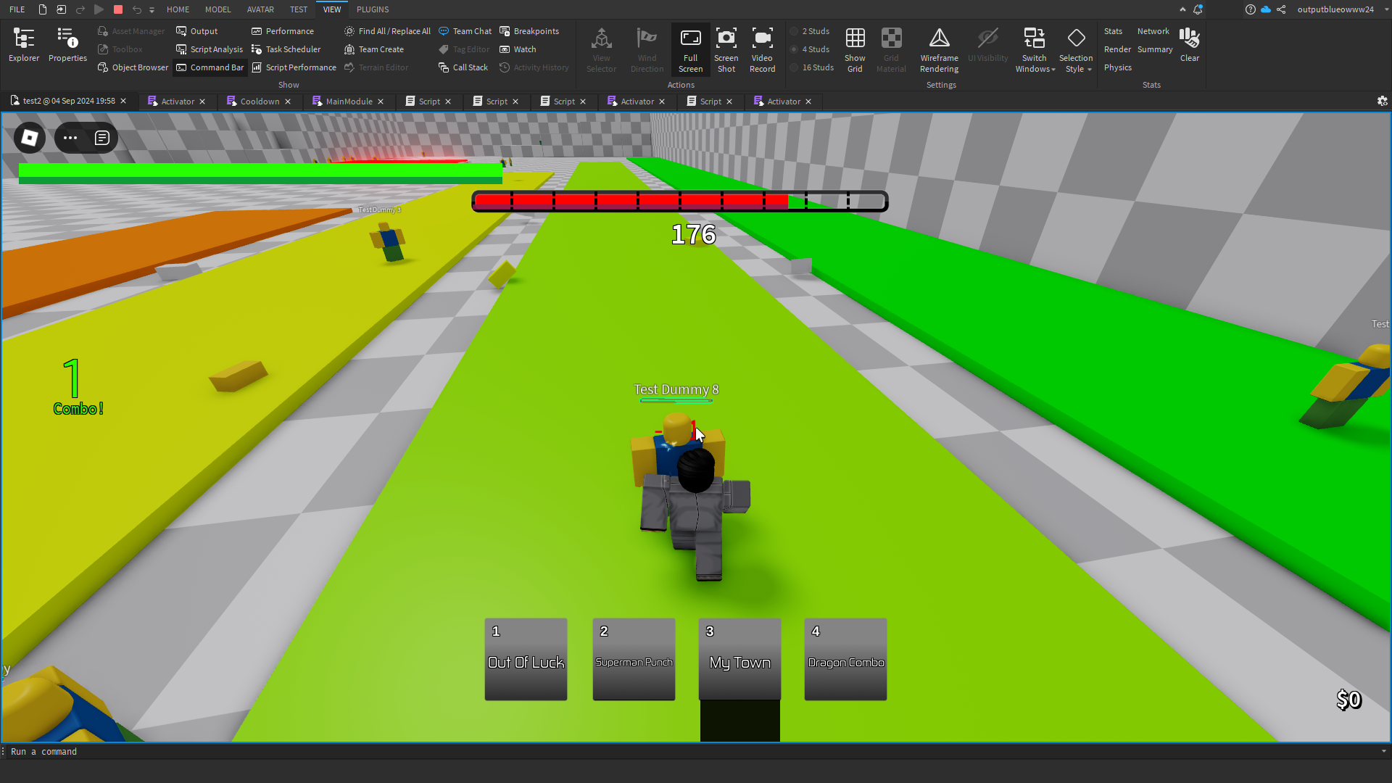Open the in-game chat icon
Viewport: 1392px width, 783px height.
[101, 138]
